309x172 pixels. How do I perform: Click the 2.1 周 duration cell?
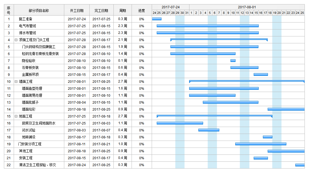[x=123, y=40]
